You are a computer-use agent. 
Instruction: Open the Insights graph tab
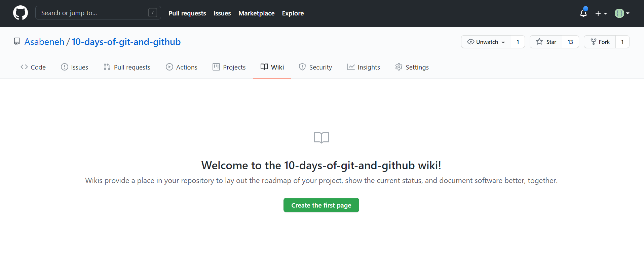coord(364,67)
